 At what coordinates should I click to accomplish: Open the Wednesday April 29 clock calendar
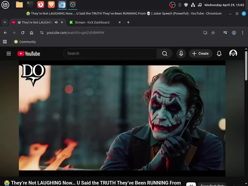click(x=224, y=5)
